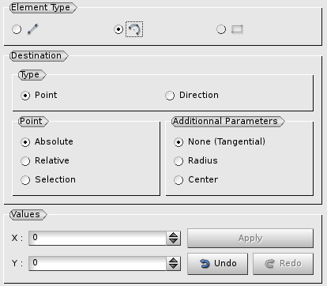Select the arc element type icon
The image size is (327, 286).
pyautogui.click(x=134, y=29)
